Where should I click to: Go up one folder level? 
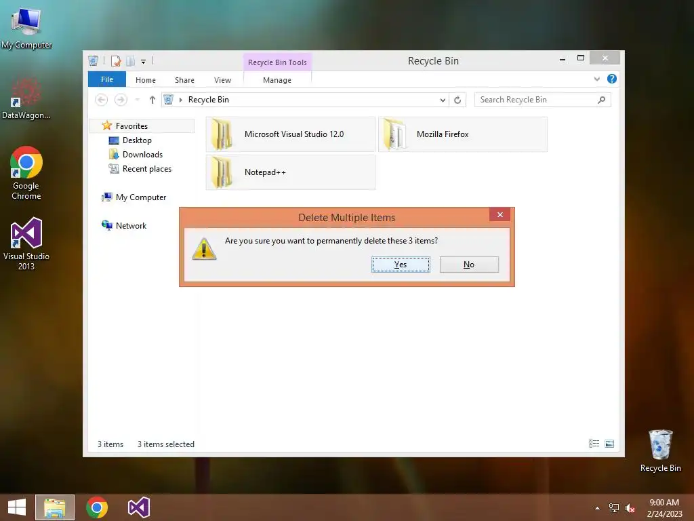(x=152, y=100)
